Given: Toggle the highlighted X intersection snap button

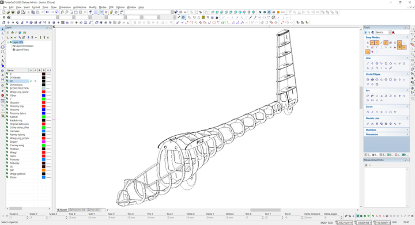Looking at the screenshot, I should point(399,43).
